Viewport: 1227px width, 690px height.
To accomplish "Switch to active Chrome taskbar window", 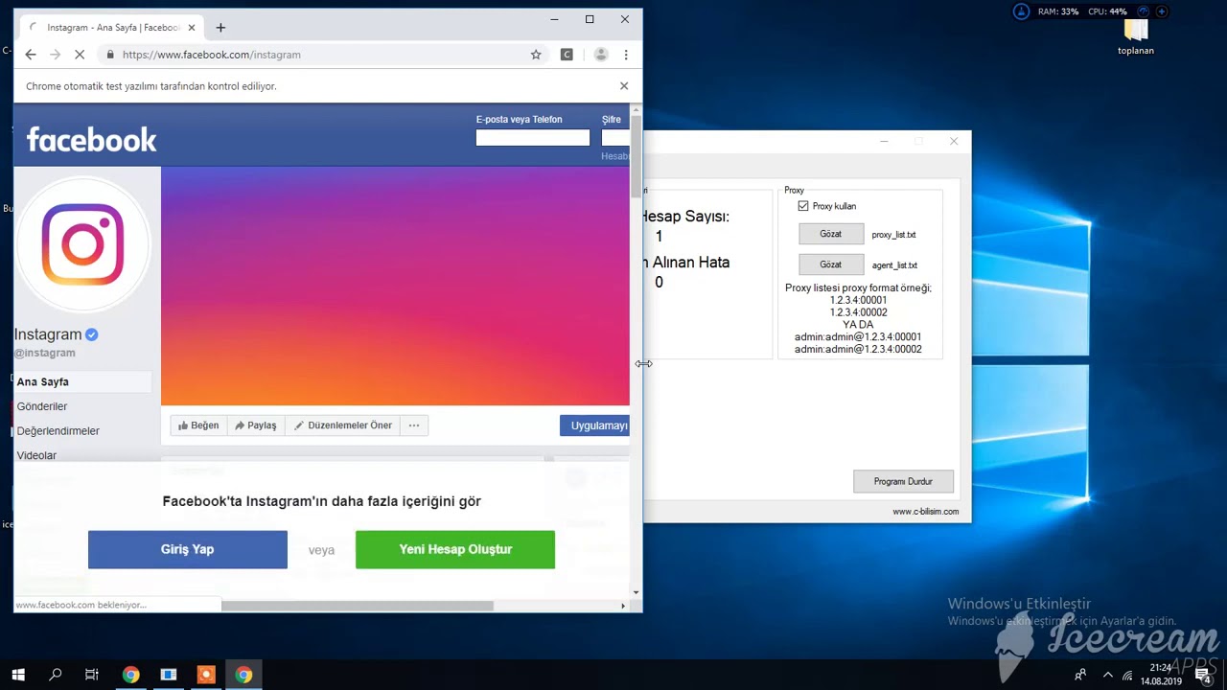I will coord(243,675).
